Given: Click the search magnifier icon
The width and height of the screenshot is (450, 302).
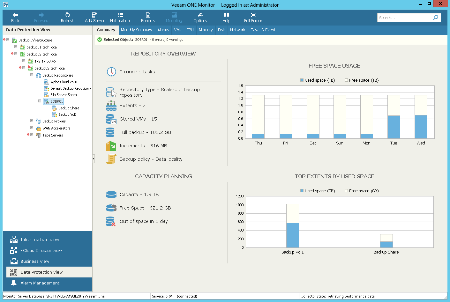Looking at the screenshot, I should coord(436,18).
